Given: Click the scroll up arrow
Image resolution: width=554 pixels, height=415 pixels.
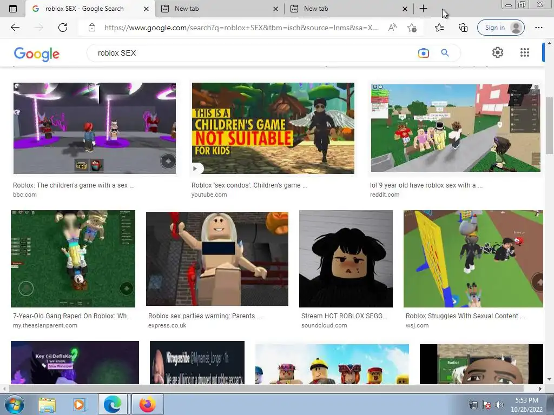Looking at the screenshot, I should click(549, 43).
